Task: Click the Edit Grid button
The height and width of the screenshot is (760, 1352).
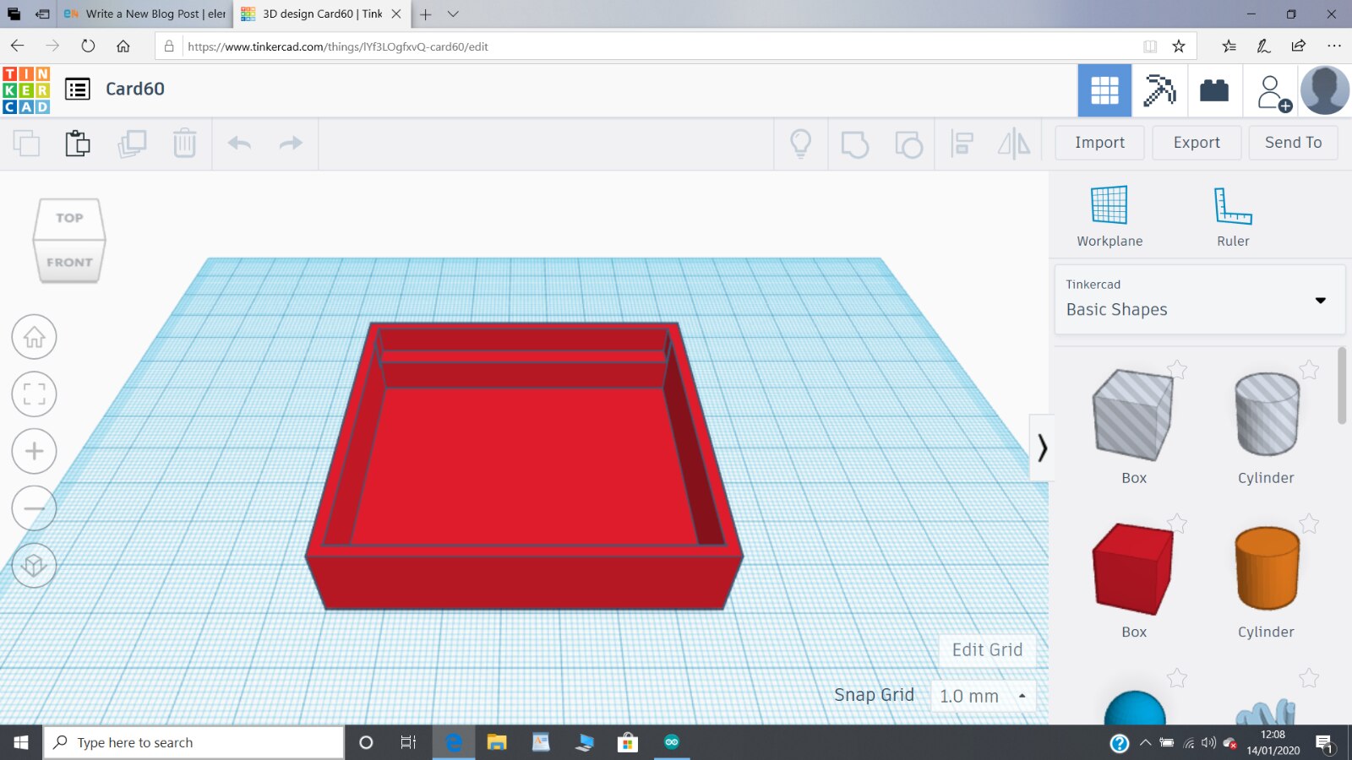Action: coord(987,649)
